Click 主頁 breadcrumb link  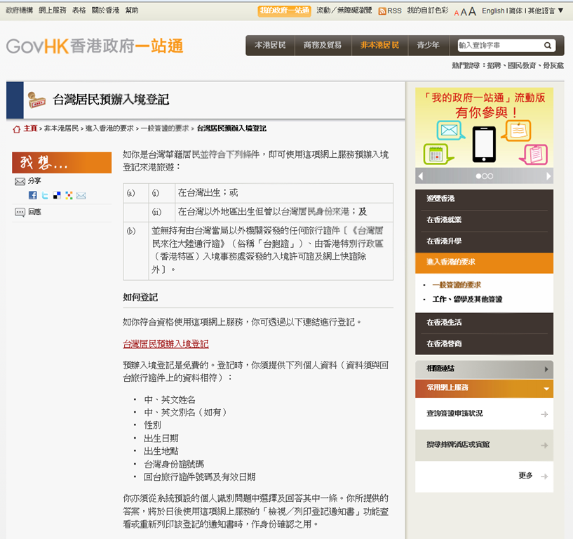(x=30, y=128)
